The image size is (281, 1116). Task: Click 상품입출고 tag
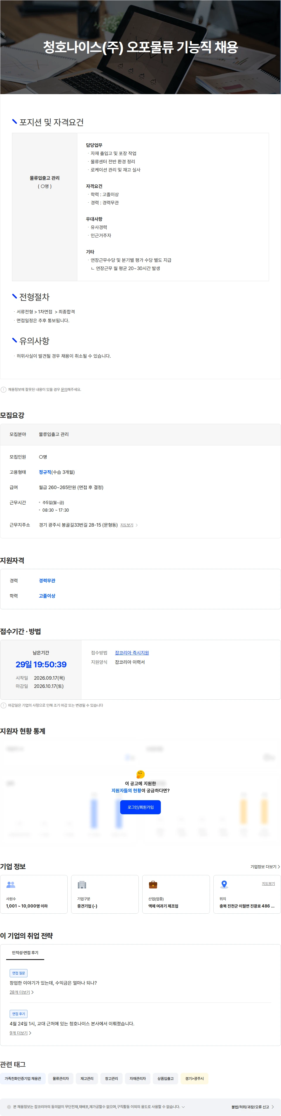click(166, 1078)
